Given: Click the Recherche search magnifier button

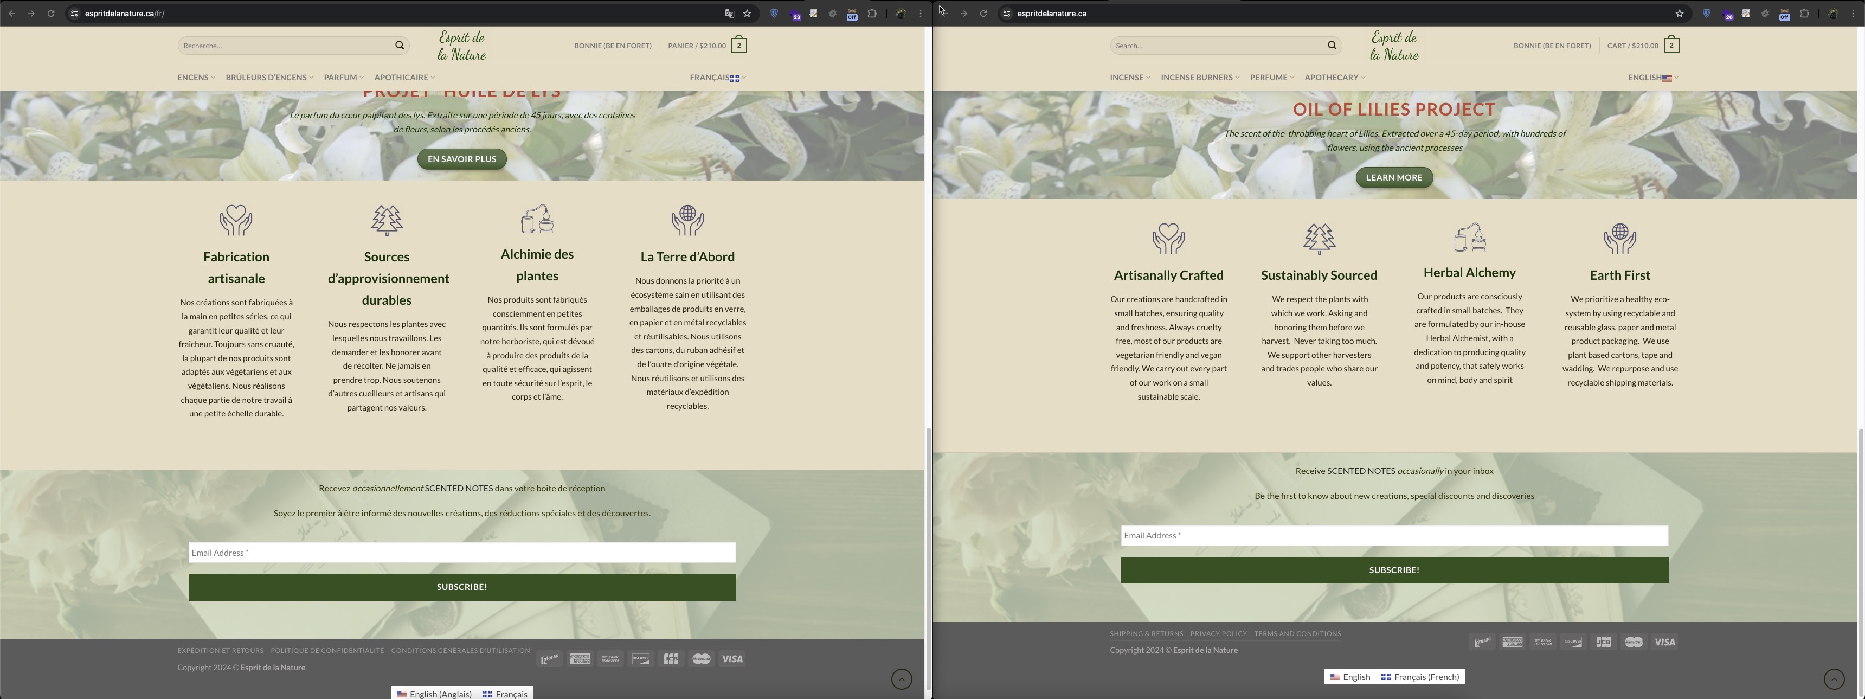Looking at the screenshot, I should (x=400, y=46).
